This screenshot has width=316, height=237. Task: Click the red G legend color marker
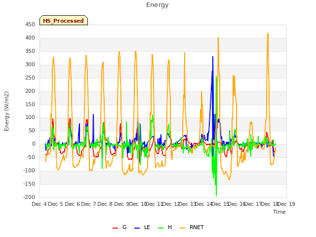[x=115, y=228]
